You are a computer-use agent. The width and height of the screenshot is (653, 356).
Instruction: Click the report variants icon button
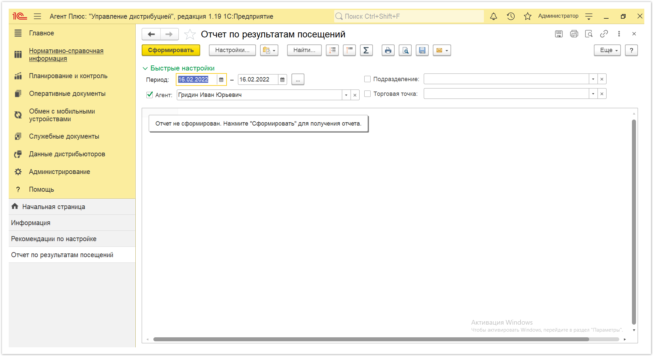pos(269,50)
